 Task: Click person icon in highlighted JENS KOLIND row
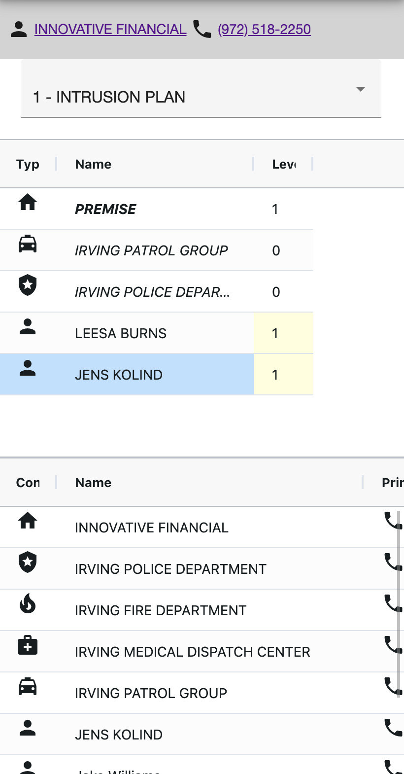click(28, 368)
